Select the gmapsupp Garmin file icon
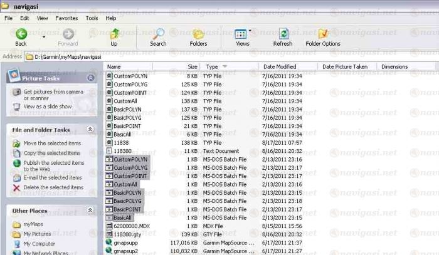 pyautogui.click(x=109, y=241)
